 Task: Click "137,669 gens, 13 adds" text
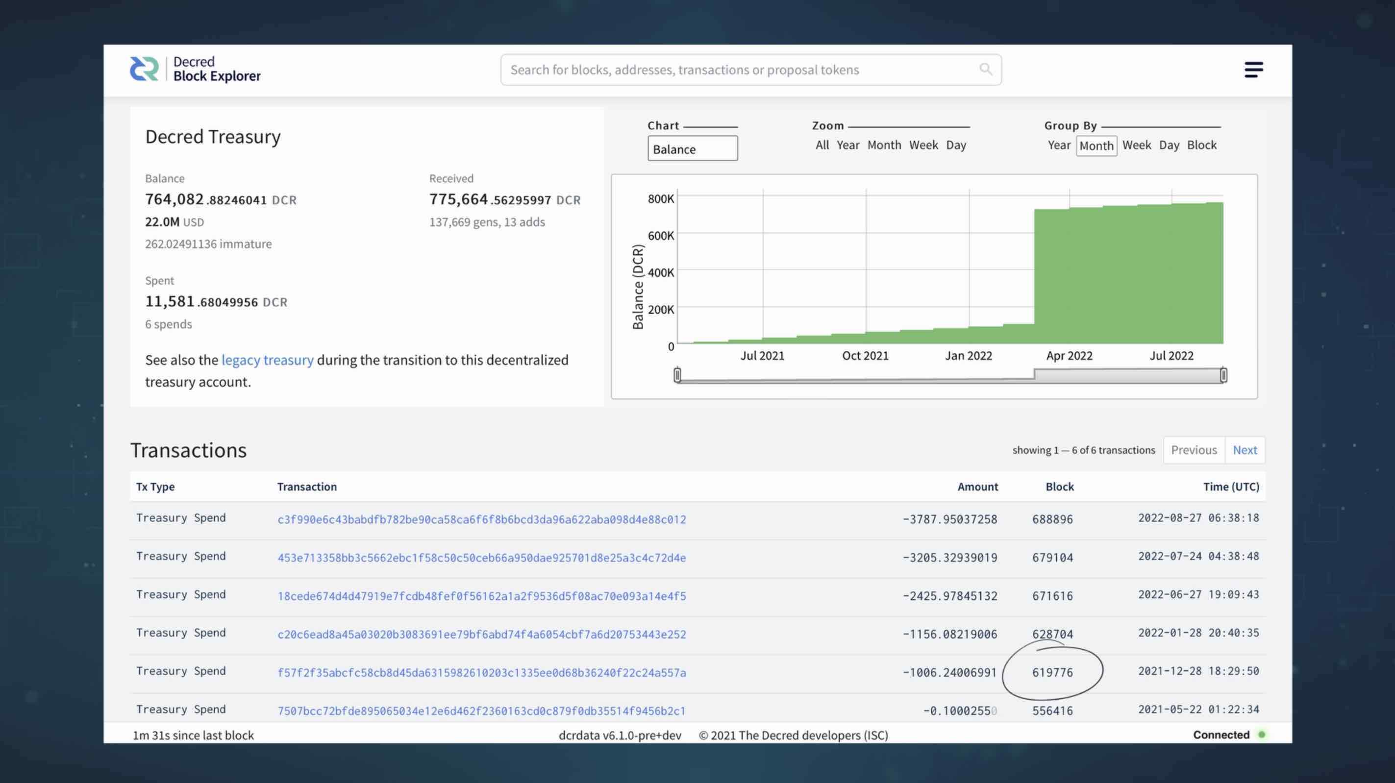pos(487,222)
